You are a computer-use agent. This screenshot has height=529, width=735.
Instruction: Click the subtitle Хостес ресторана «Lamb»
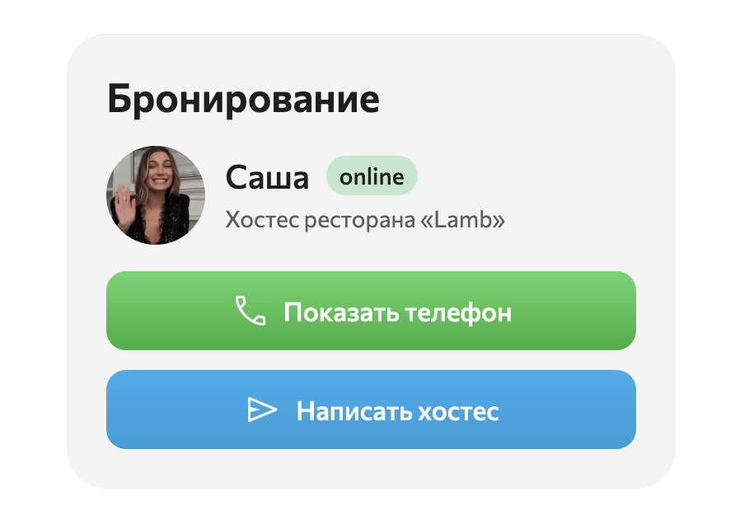coord(365,219)
